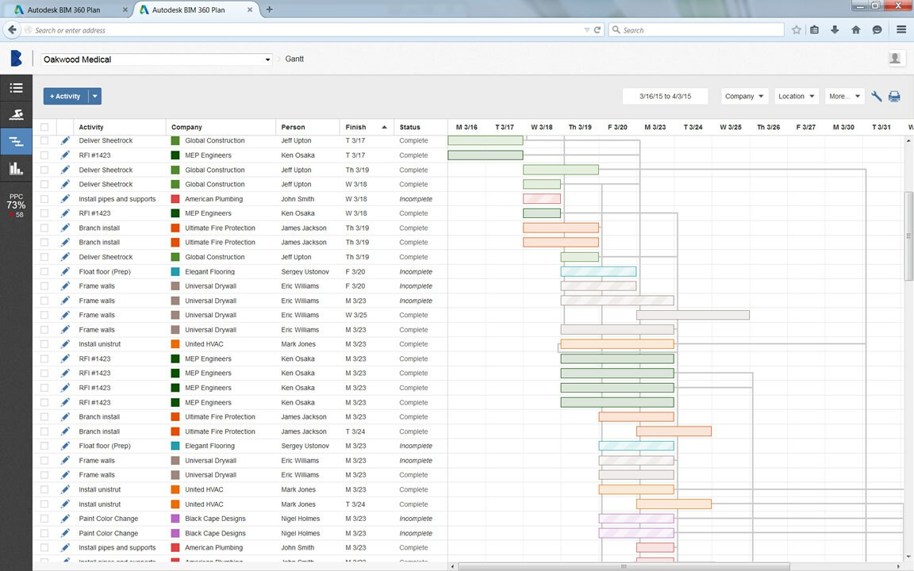Screen dimensions: 914x571
Task: Open the charts view in the sidebar
Action: [x=16, y=167]
